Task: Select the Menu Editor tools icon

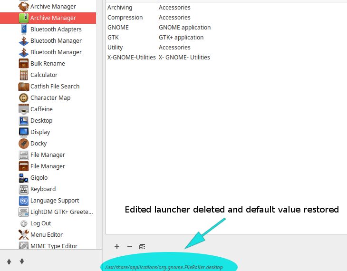Action: tap(24, 235)
